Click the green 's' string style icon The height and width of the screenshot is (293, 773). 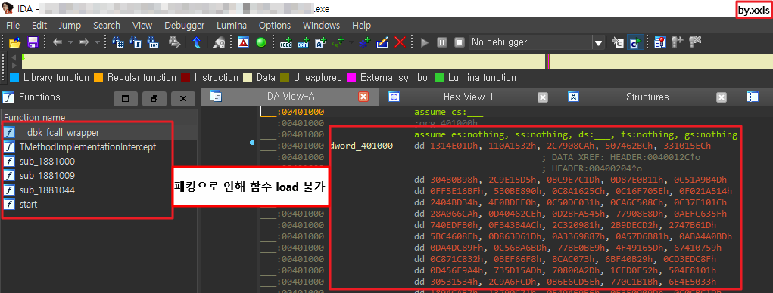tap(338, 42)
